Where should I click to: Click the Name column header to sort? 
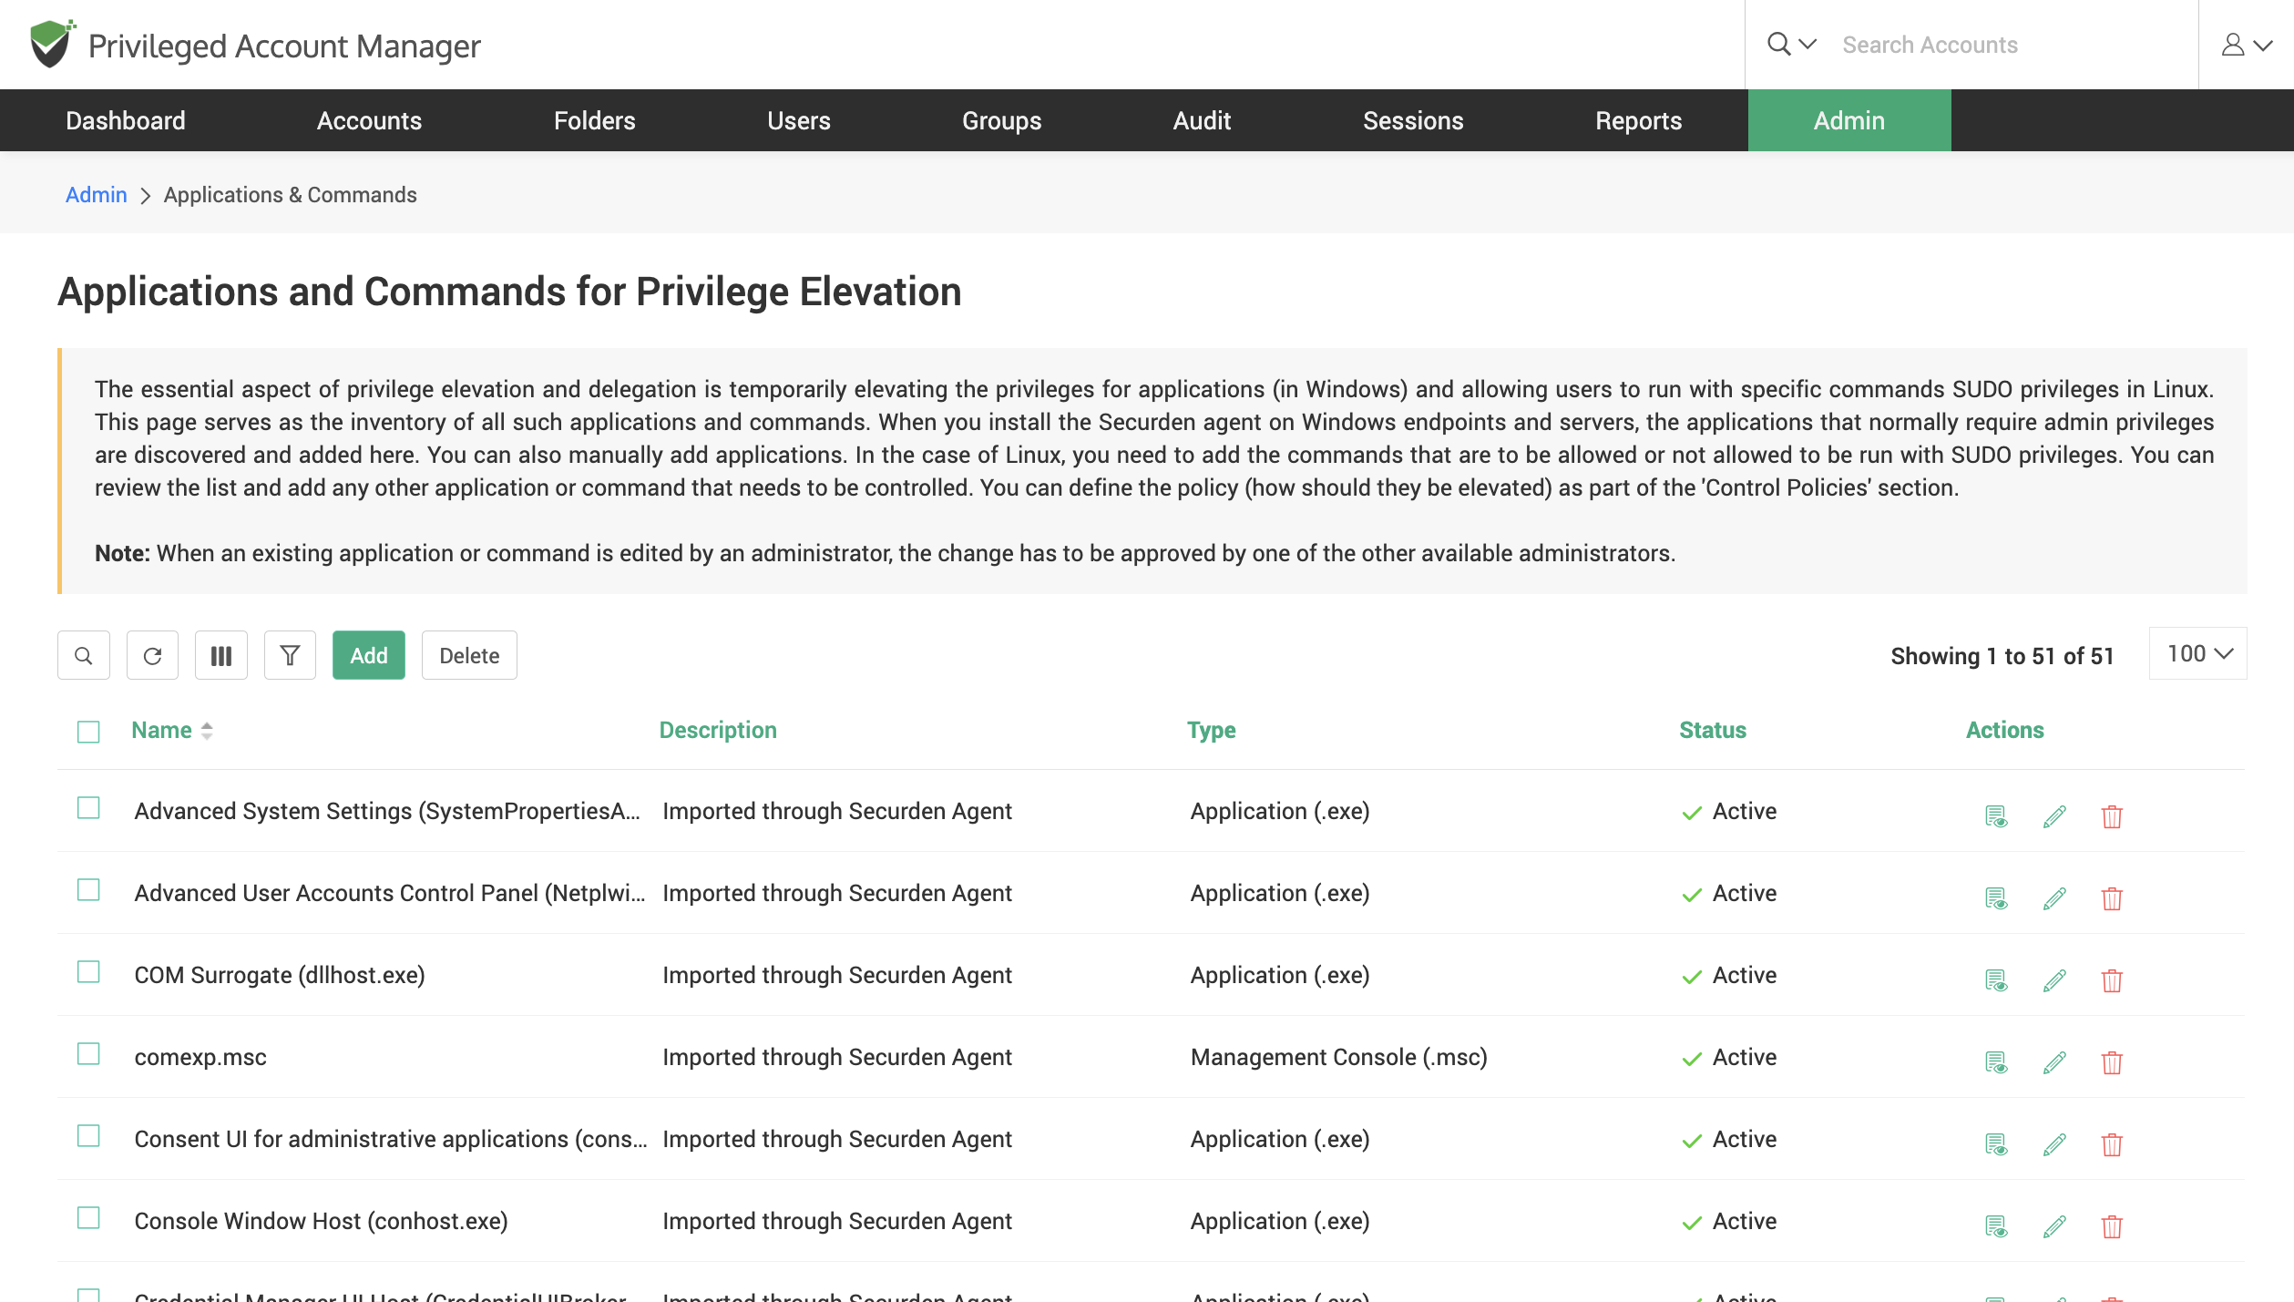pyautogui.click(x=160, y=730)
